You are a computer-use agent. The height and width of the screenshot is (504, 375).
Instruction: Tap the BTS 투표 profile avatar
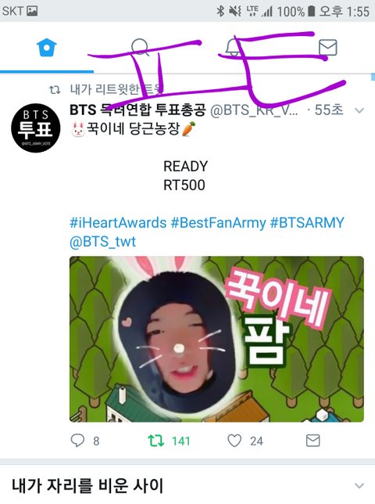coord(36,128)
